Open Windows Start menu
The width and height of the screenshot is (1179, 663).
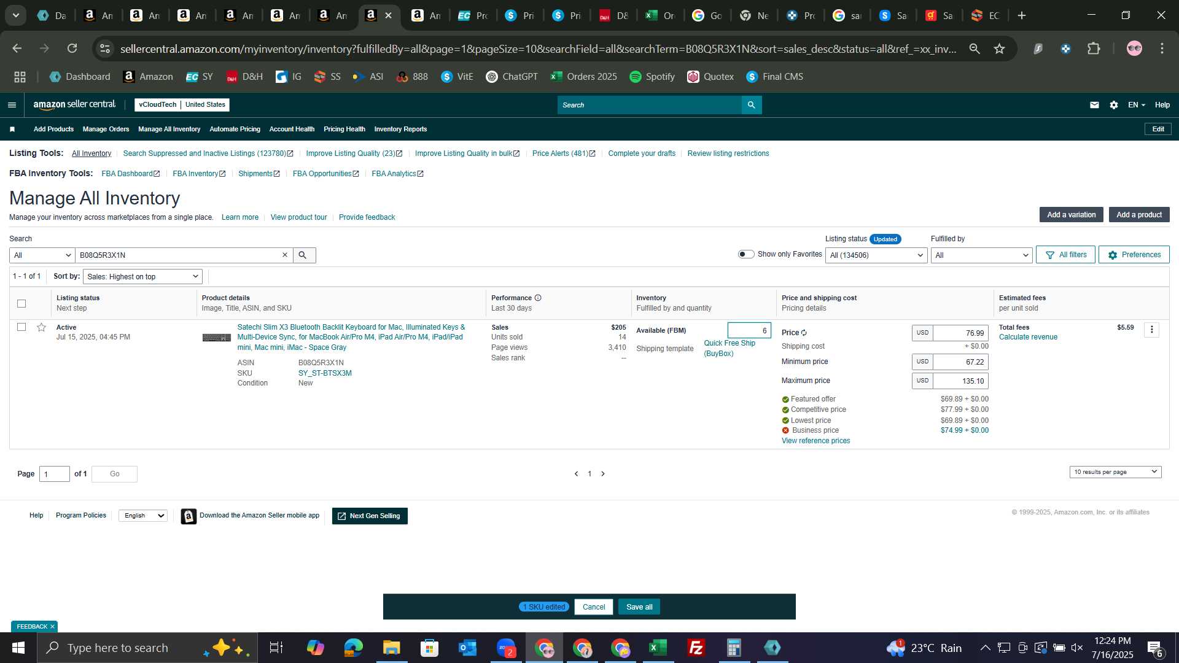click(x=18, y=648)
